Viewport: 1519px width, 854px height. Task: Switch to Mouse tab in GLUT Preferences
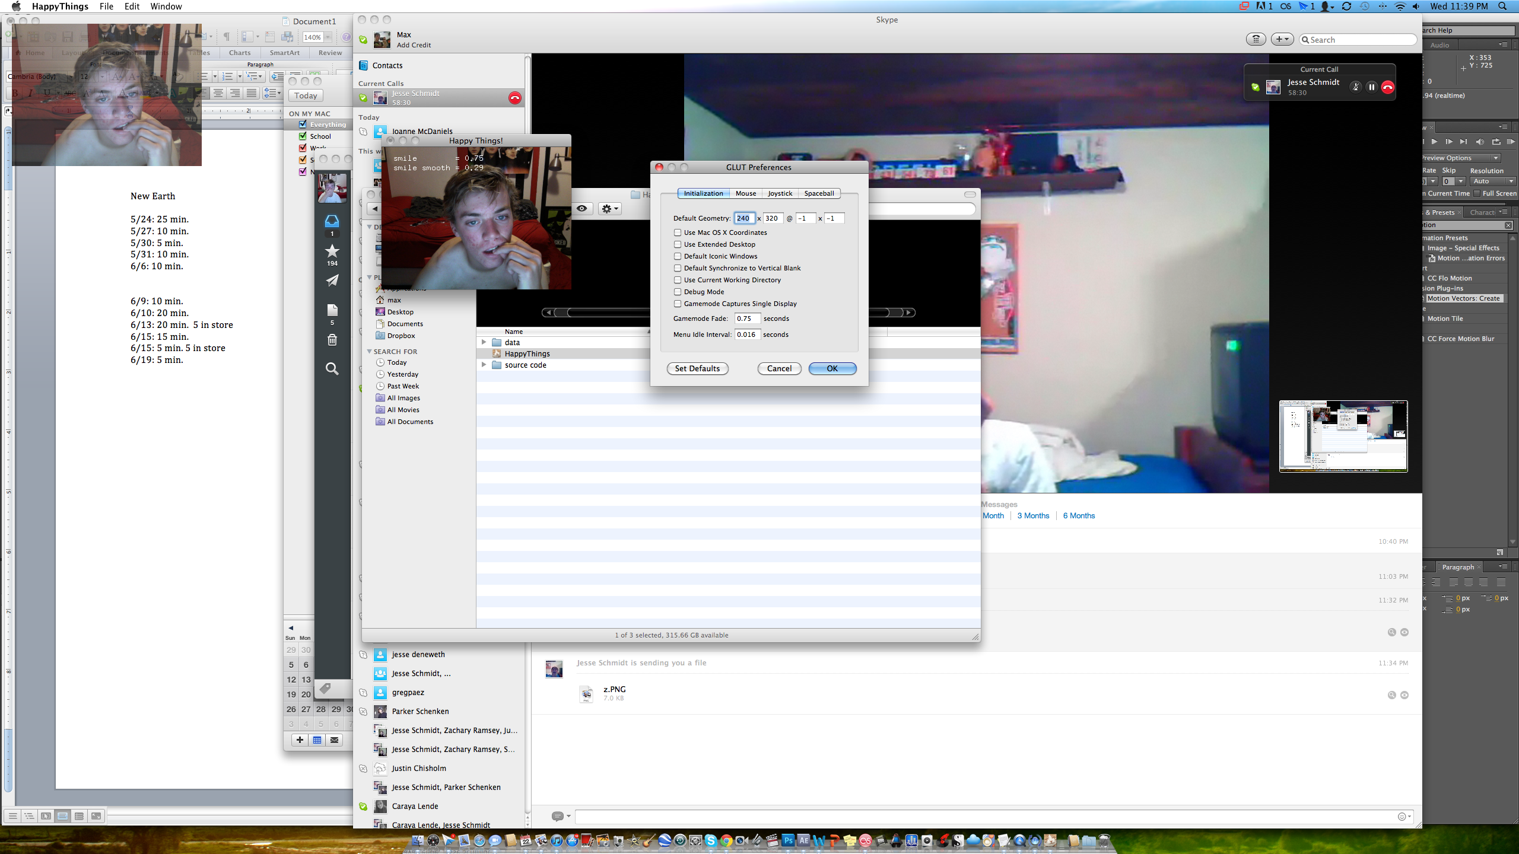[x=745, y=193]
